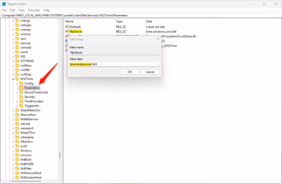This screenshot has width=282, height=184.
Task: Expand the WdBoot key
Action: pyautogui.click(x=13, y=160)
